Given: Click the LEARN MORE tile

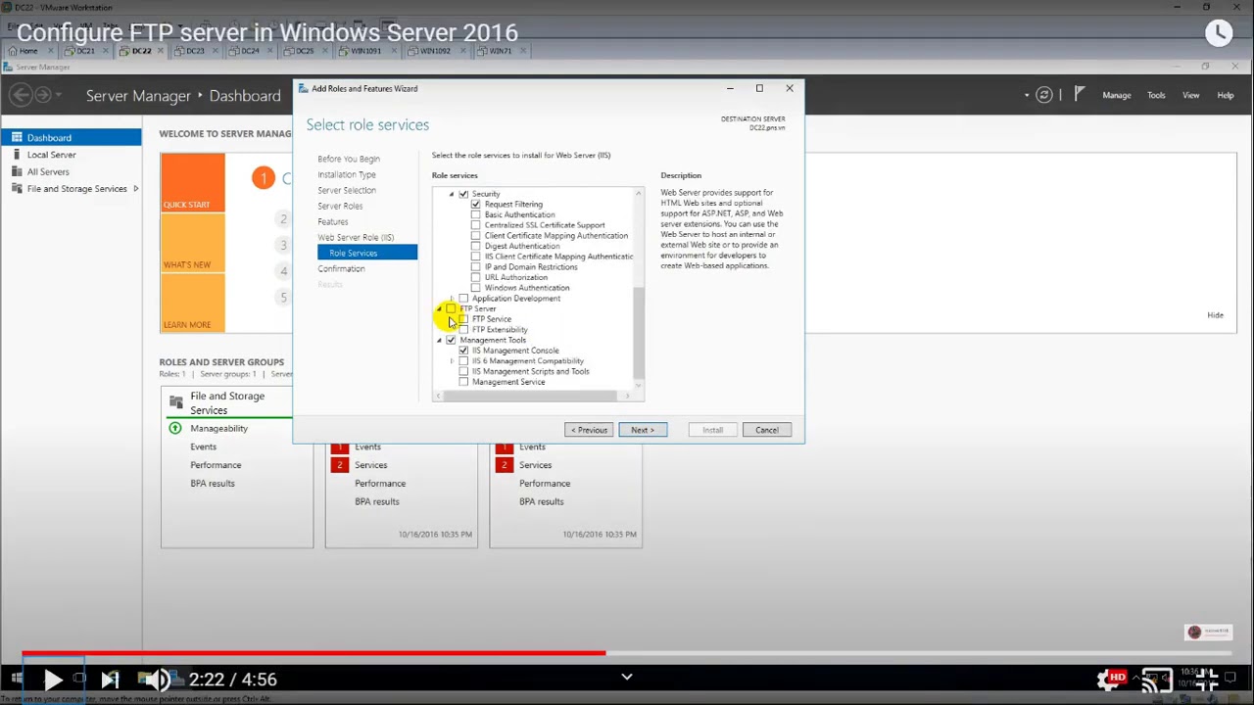Looking at the screenshot, I should pyautogui.click(x=193, y=303).
